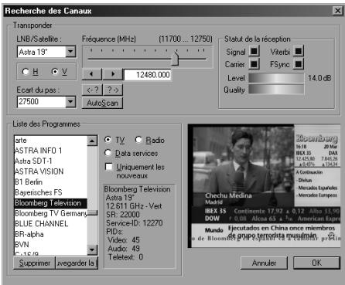
Task: Click the AutoScan button
Action: 102,103
